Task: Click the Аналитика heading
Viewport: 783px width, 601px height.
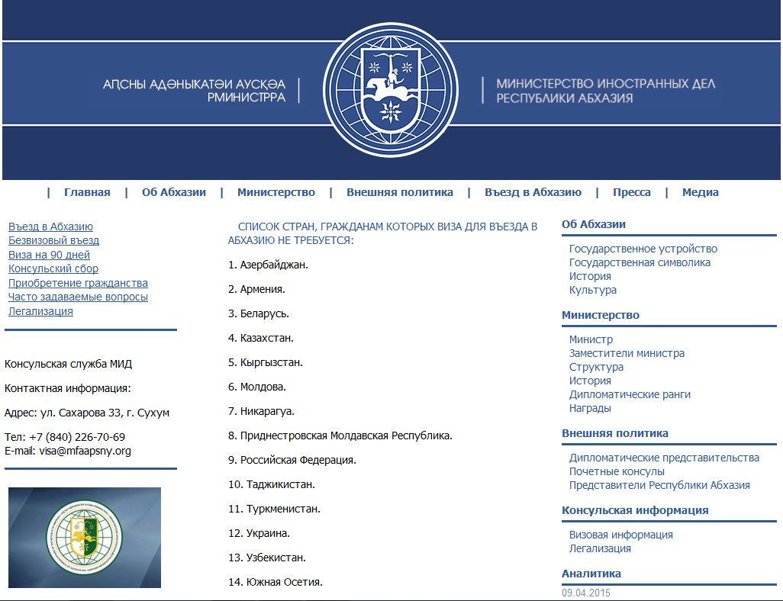Action: [x=591, y=574]
